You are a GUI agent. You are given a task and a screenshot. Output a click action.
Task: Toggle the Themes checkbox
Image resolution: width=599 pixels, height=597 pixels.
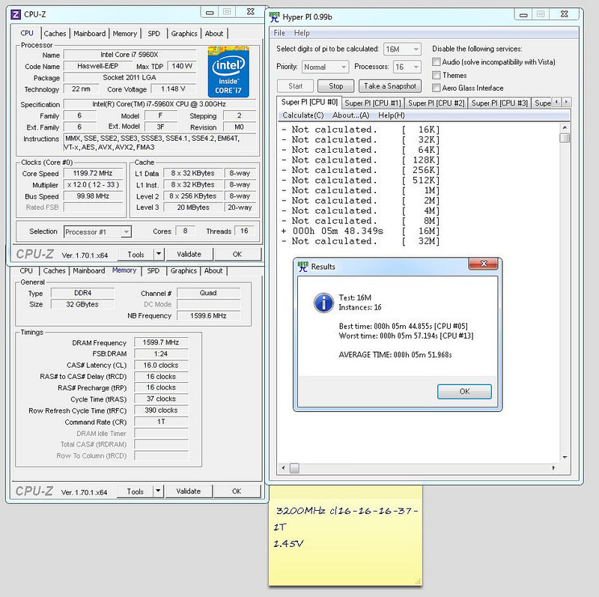(x=437, y=75)
